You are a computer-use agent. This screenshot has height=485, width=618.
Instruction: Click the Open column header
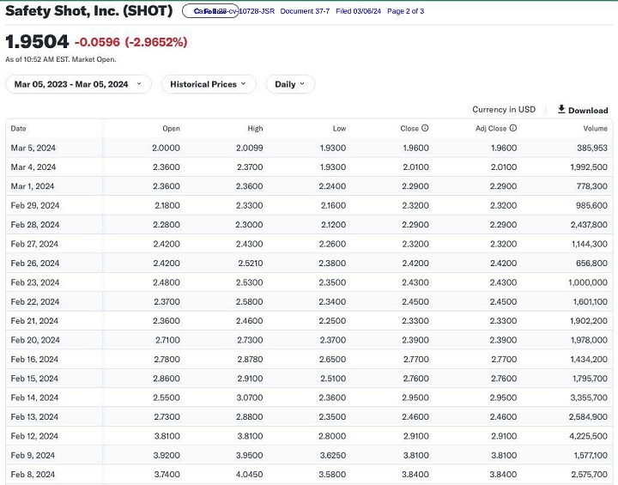click(x=171, y=129)
